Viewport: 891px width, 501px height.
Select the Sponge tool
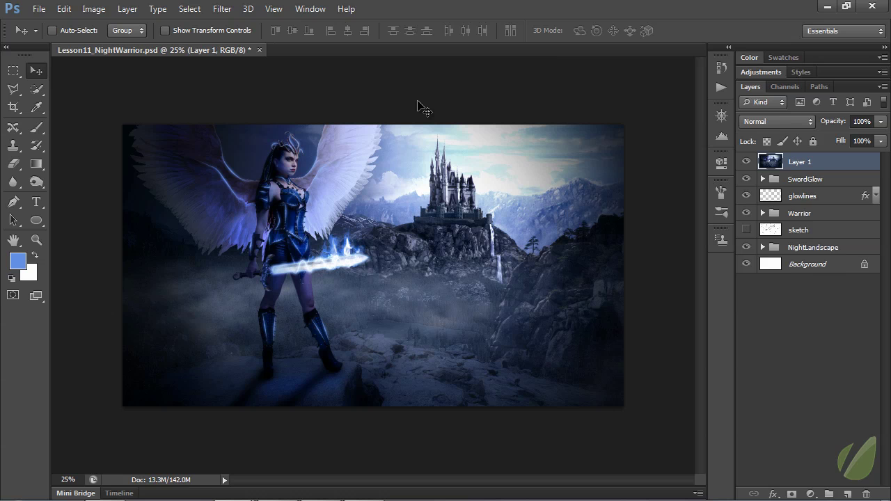(x=36, y=182)
